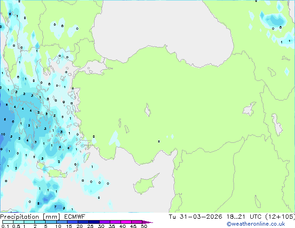Pick the 15–20 mm legend color swatch
The image size is (295, 228).
point(73,222)
